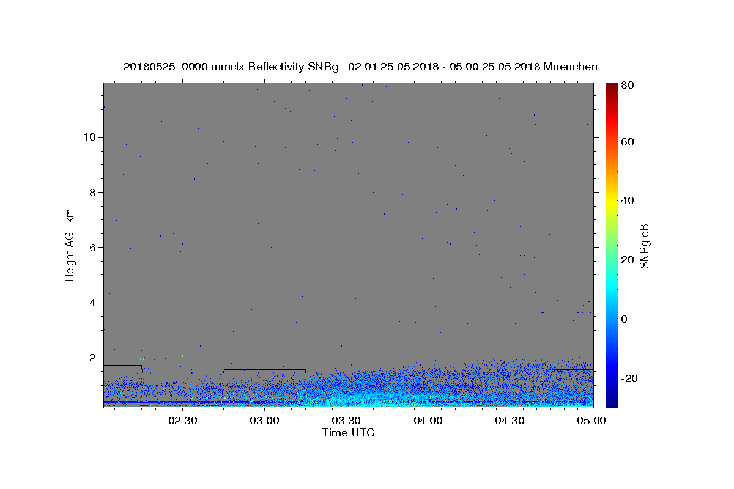Click the 04:30 time tick label
Viewport: 734px width, 489px height.
[510, 421]
